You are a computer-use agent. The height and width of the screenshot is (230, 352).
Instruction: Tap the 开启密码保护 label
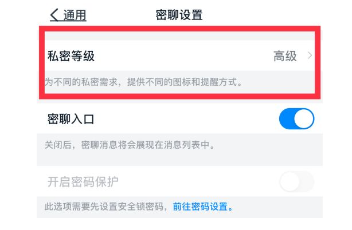[83, 183]
